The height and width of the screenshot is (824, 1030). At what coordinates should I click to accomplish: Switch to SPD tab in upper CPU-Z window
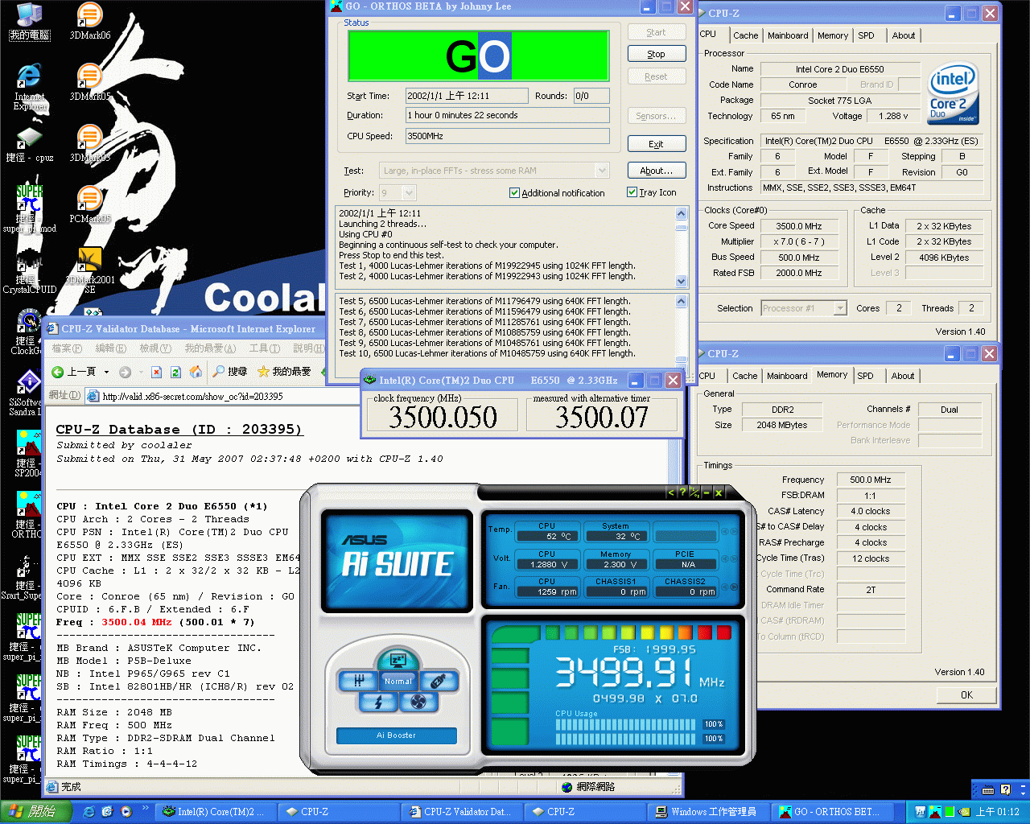[x=866, y=35]
